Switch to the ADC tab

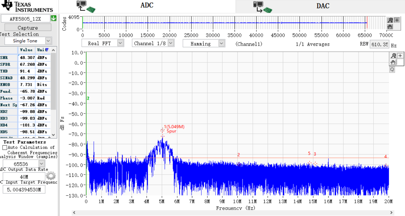[x=147, y=6]
